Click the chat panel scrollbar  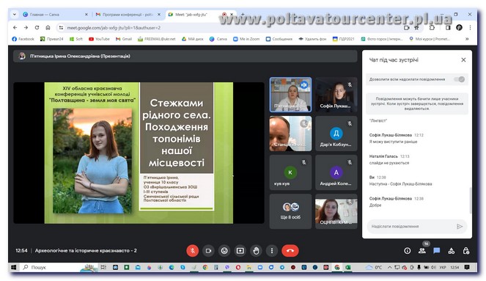[471, 200]
